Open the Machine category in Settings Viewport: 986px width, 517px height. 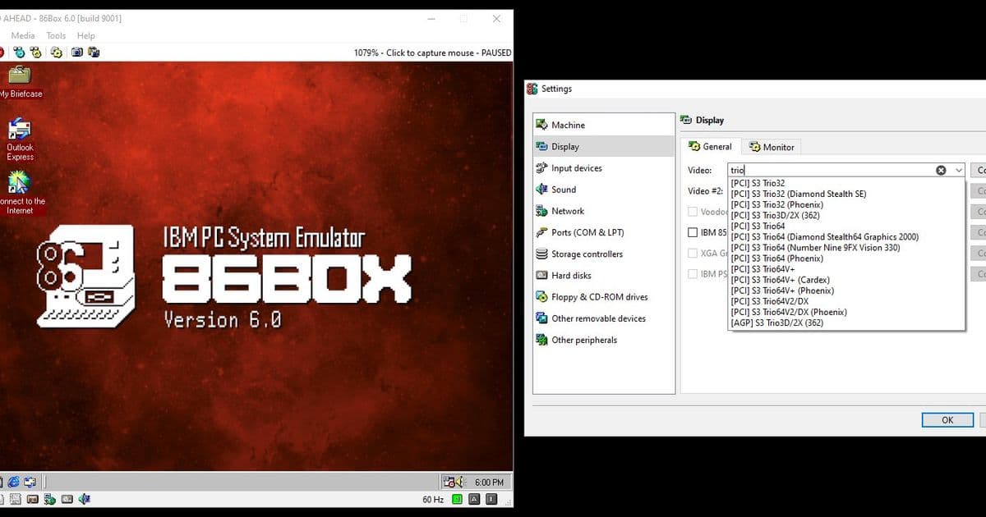[604, 125]
